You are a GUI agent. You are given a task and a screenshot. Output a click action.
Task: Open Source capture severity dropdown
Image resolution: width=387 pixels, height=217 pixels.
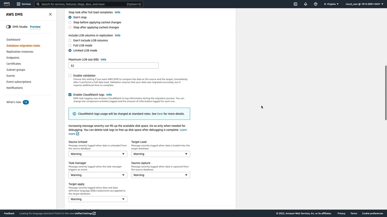[161, 175]
